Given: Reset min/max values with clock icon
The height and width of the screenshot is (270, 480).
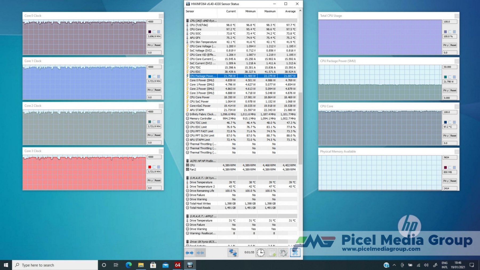Looking at the screenshot, I should click(x=261, y=253).
